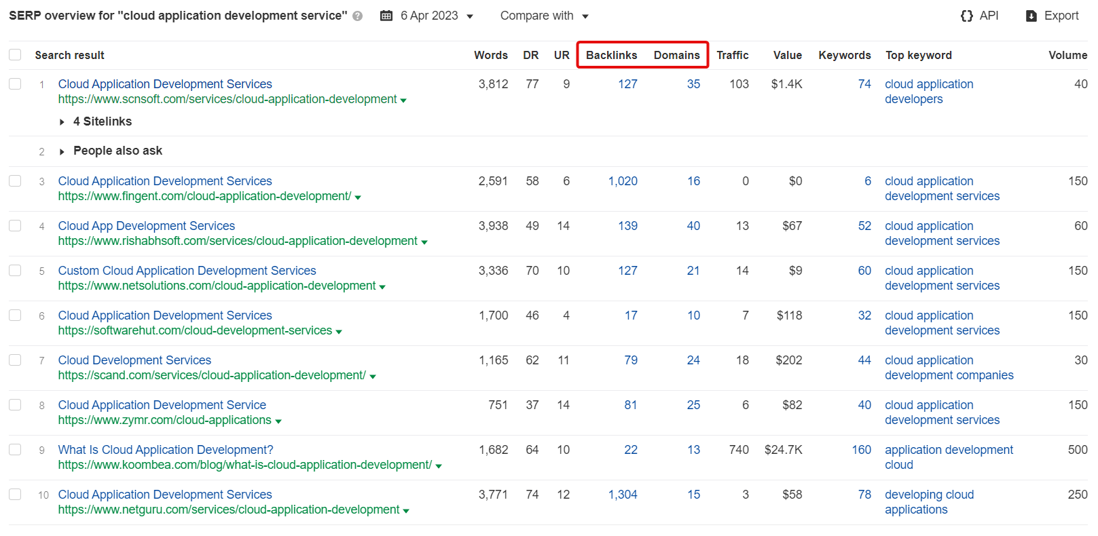Click the DR column header
This screenshot has width=1098, height=536.
[x=531, y=55]
